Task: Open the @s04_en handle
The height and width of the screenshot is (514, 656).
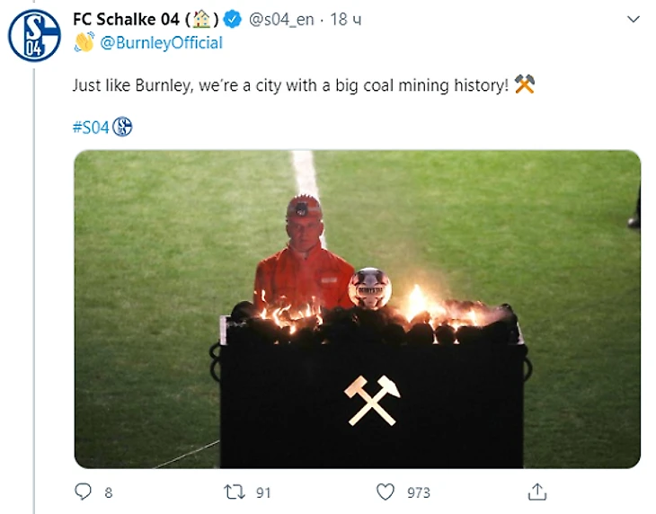Action: [x=280, y=19]
